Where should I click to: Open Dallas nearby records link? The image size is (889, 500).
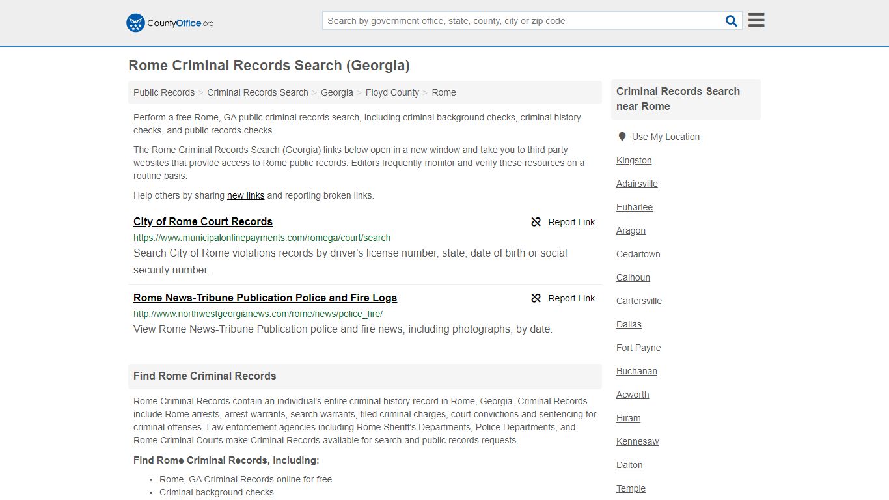pos(629,324)
